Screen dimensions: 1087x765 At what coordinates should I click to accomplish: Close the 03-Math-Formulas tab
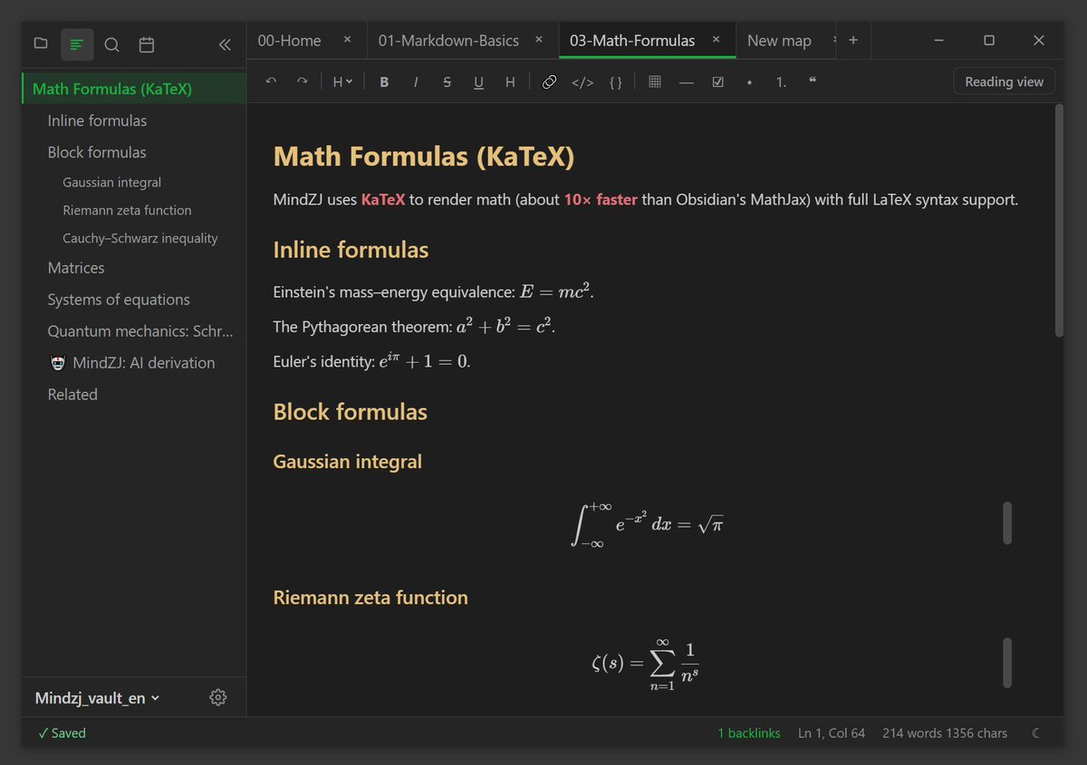click(717, 40)
